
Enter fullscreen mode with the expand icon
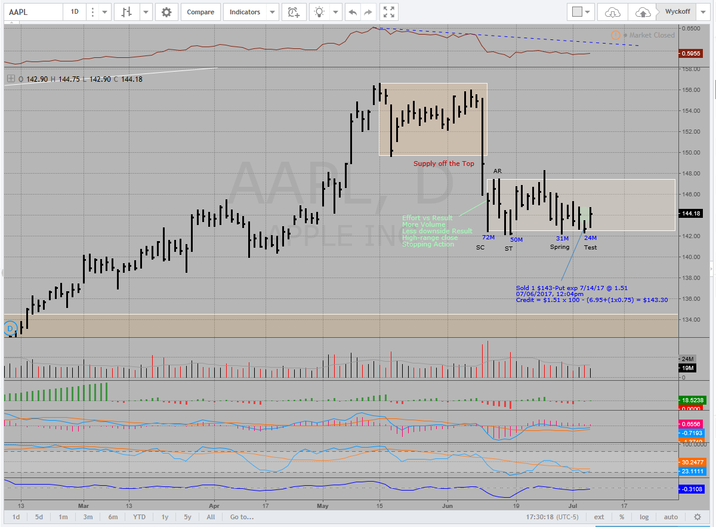coord(389,12)
